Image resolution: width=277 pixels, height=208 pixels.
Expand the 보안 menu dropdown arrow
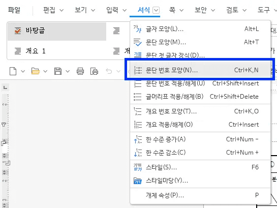click(213, 10)
